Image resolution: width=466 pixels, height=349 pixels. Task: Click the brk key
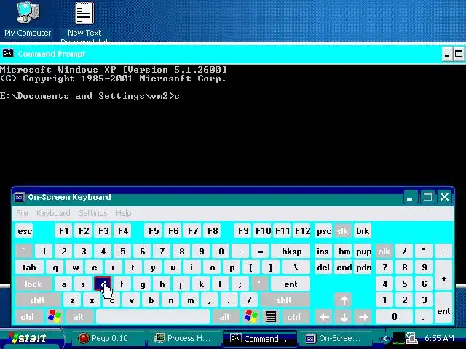click(363, 231)
